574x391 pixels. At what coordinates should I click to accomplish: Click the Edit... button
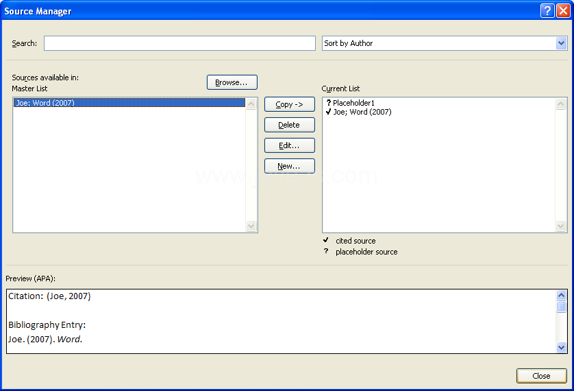[290, 145]
